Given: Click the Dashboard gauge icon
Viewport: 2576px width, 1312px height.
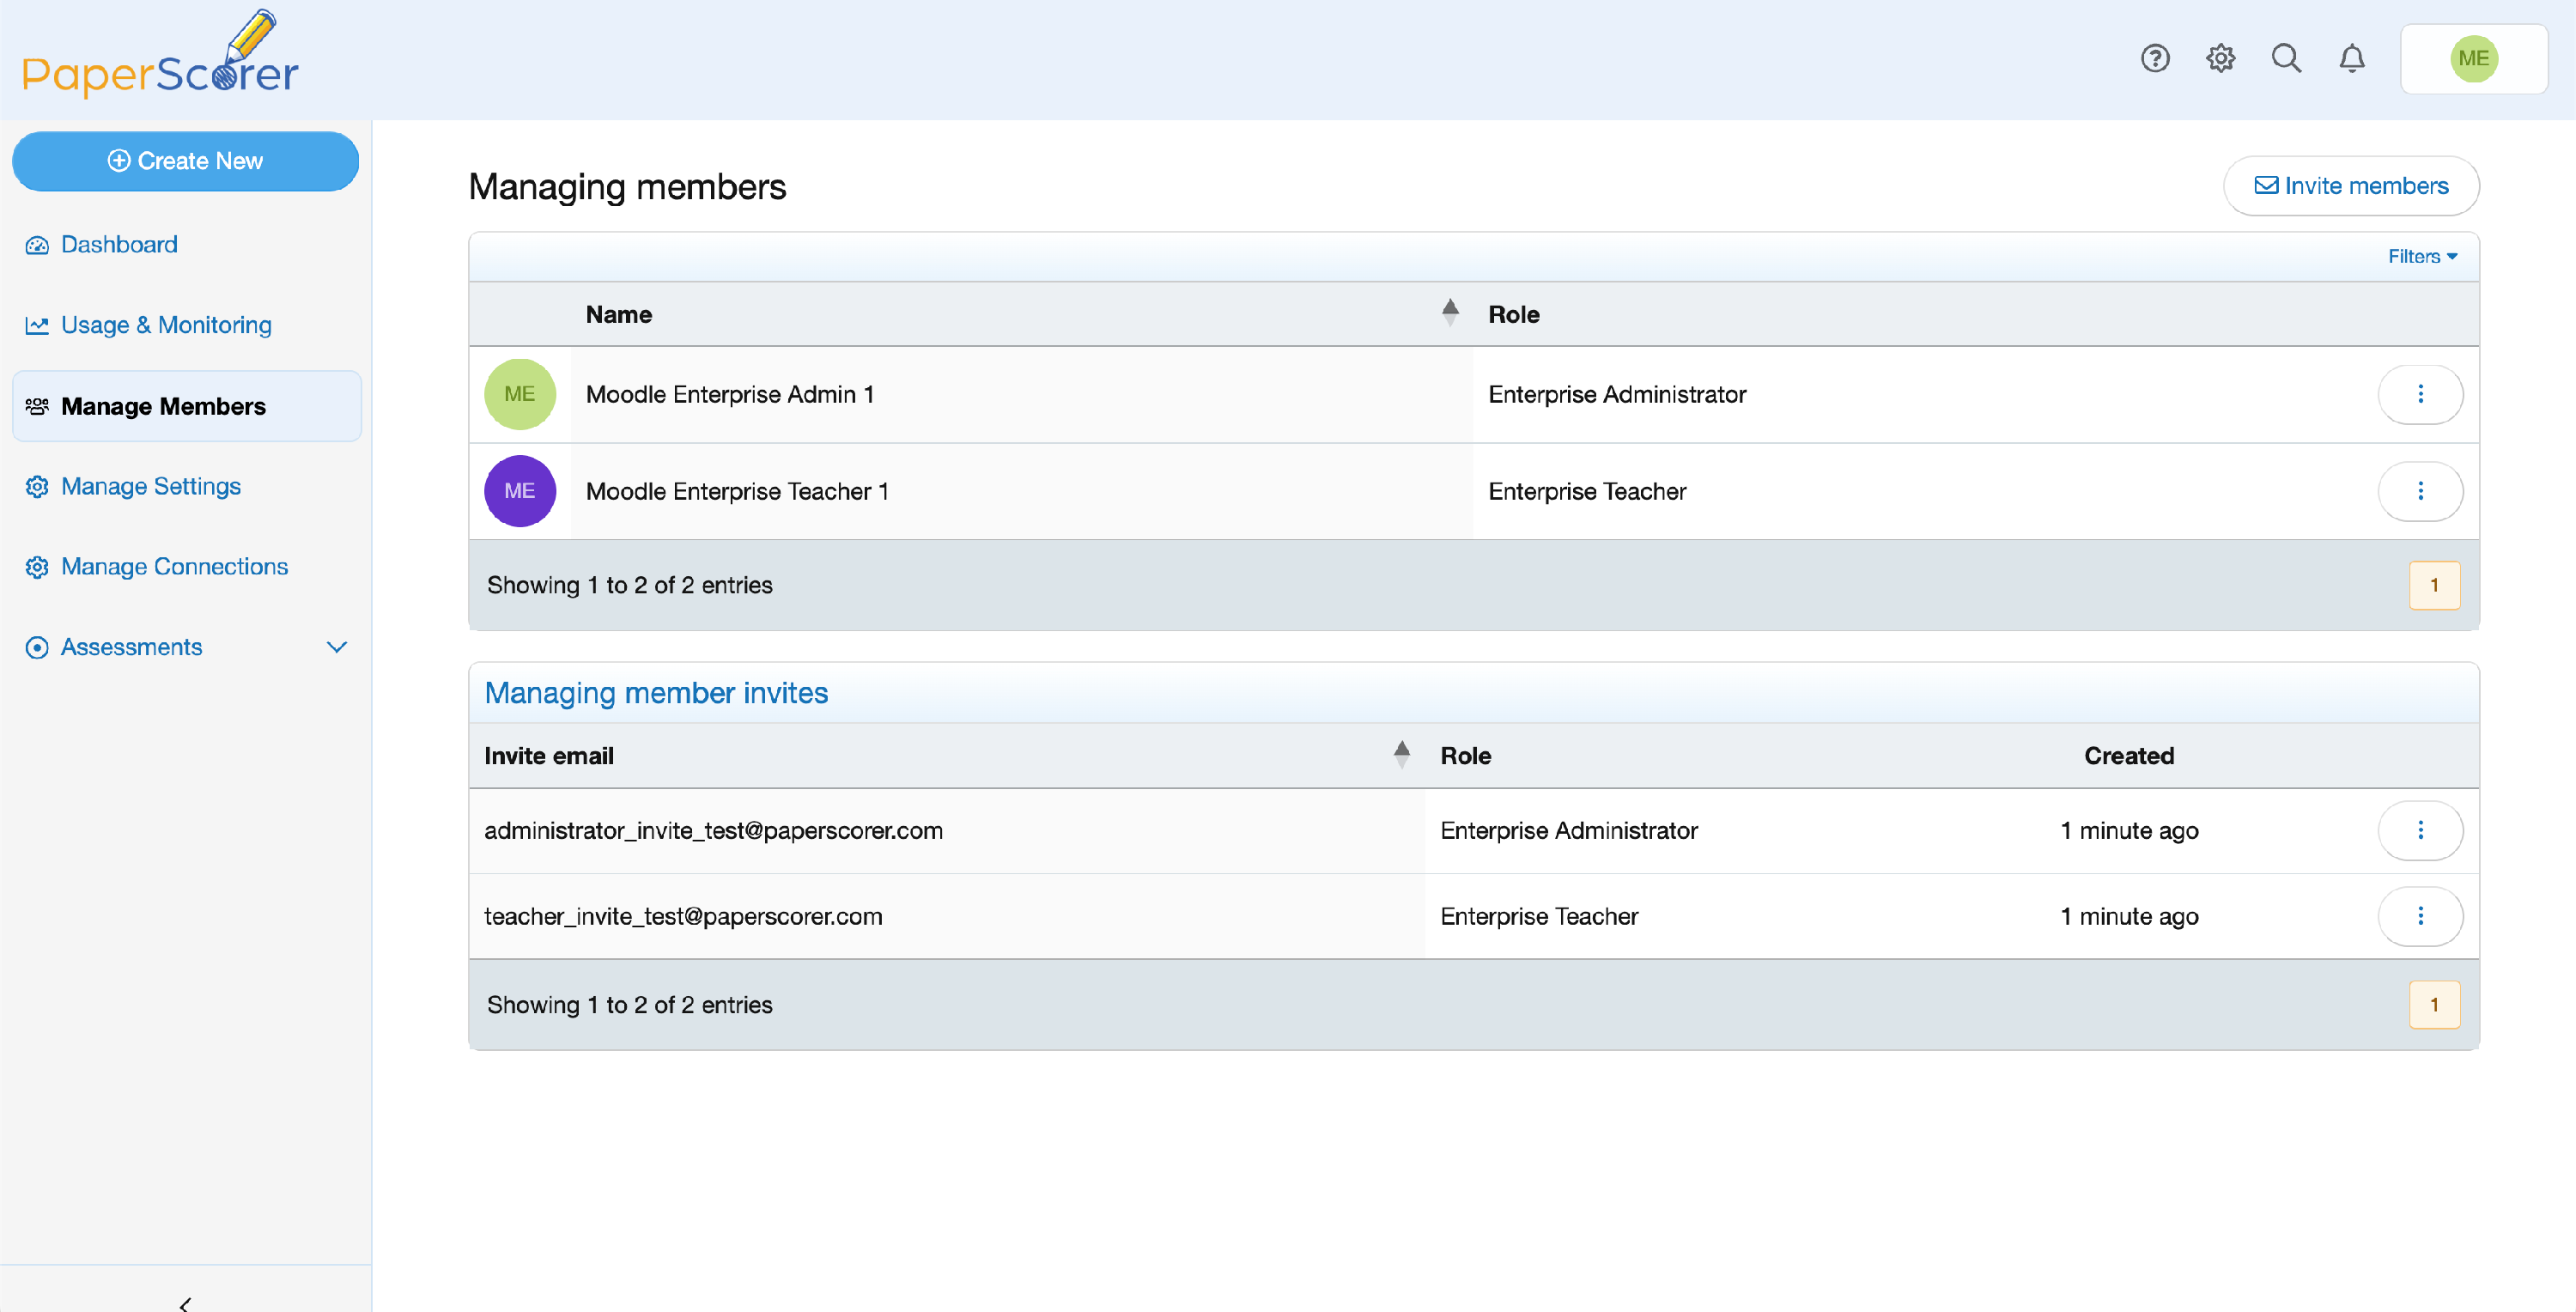Looking at the screenshot, I should 37,245.
